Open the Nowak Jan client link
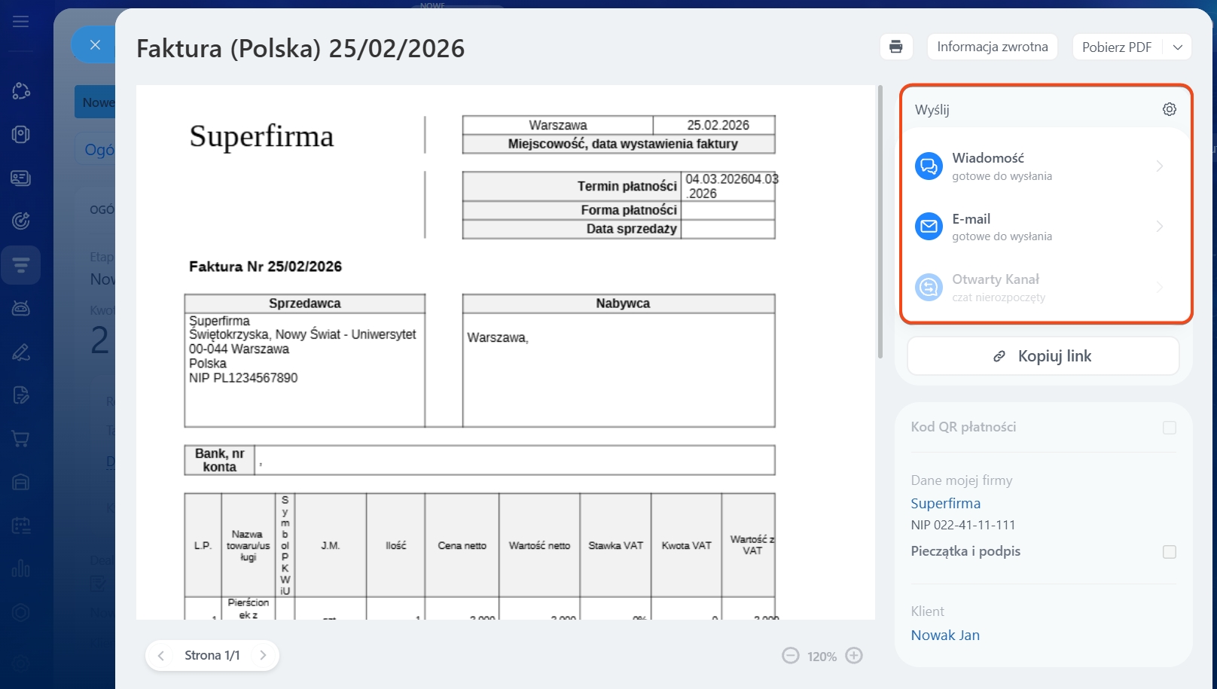The image size is (1217, 689). (x=945, y=635)
